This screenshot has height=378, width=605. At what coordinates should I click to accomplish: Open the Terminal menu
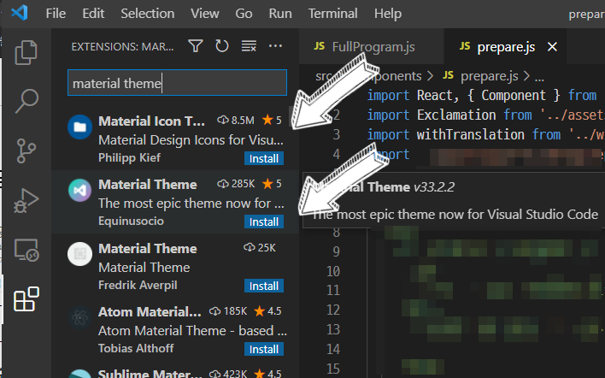tap(332, 14)
